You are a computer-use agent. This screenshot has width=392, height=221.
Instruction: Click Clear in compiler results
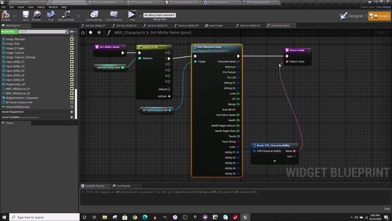point(386,209)
